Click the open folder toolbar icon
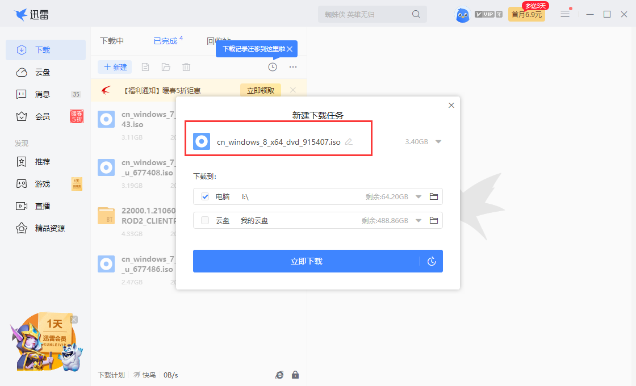This screenshot has width=636, height=386. point(166,67)
